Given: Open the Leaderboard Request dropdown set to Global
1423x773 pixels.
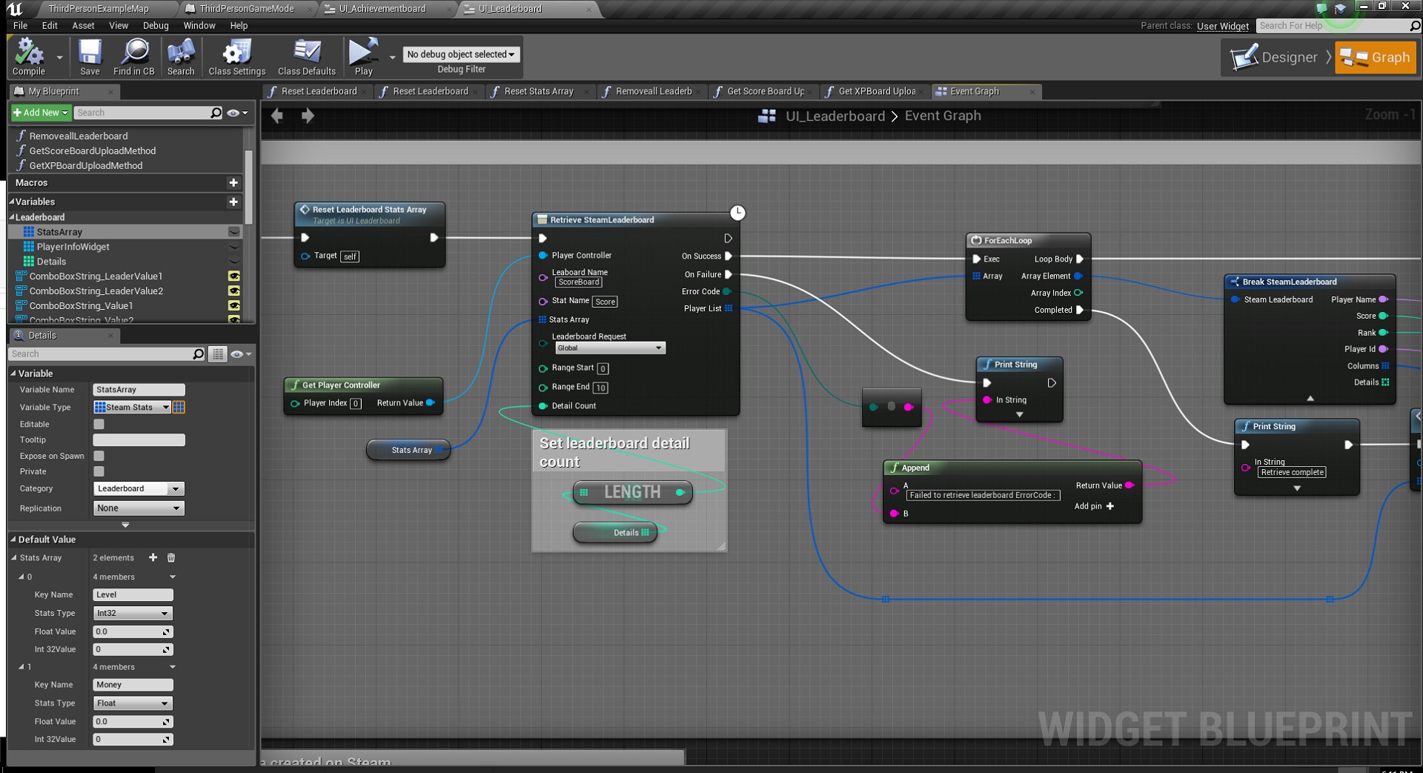Looking at the screenshot, I should point(609,348).
